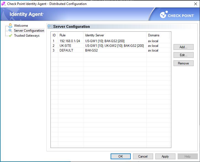Click av.local domain in UK-SITE row
This screenshot has height=162, width=200.
(153, 45)
